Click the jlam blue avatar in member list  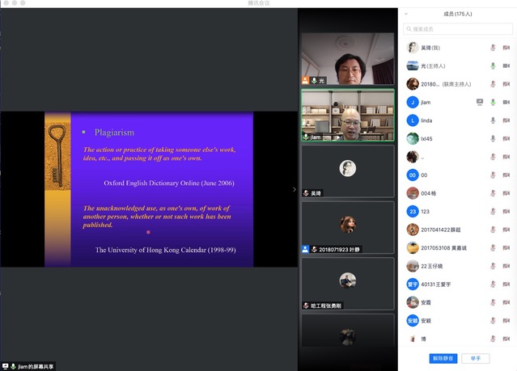[x=413, y=103]
